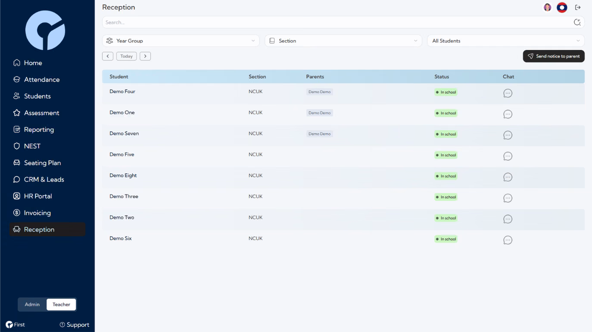Viewport: 592px width, 332px height.
Task: Open NEST in the sidebar
Action: (47, 146)
